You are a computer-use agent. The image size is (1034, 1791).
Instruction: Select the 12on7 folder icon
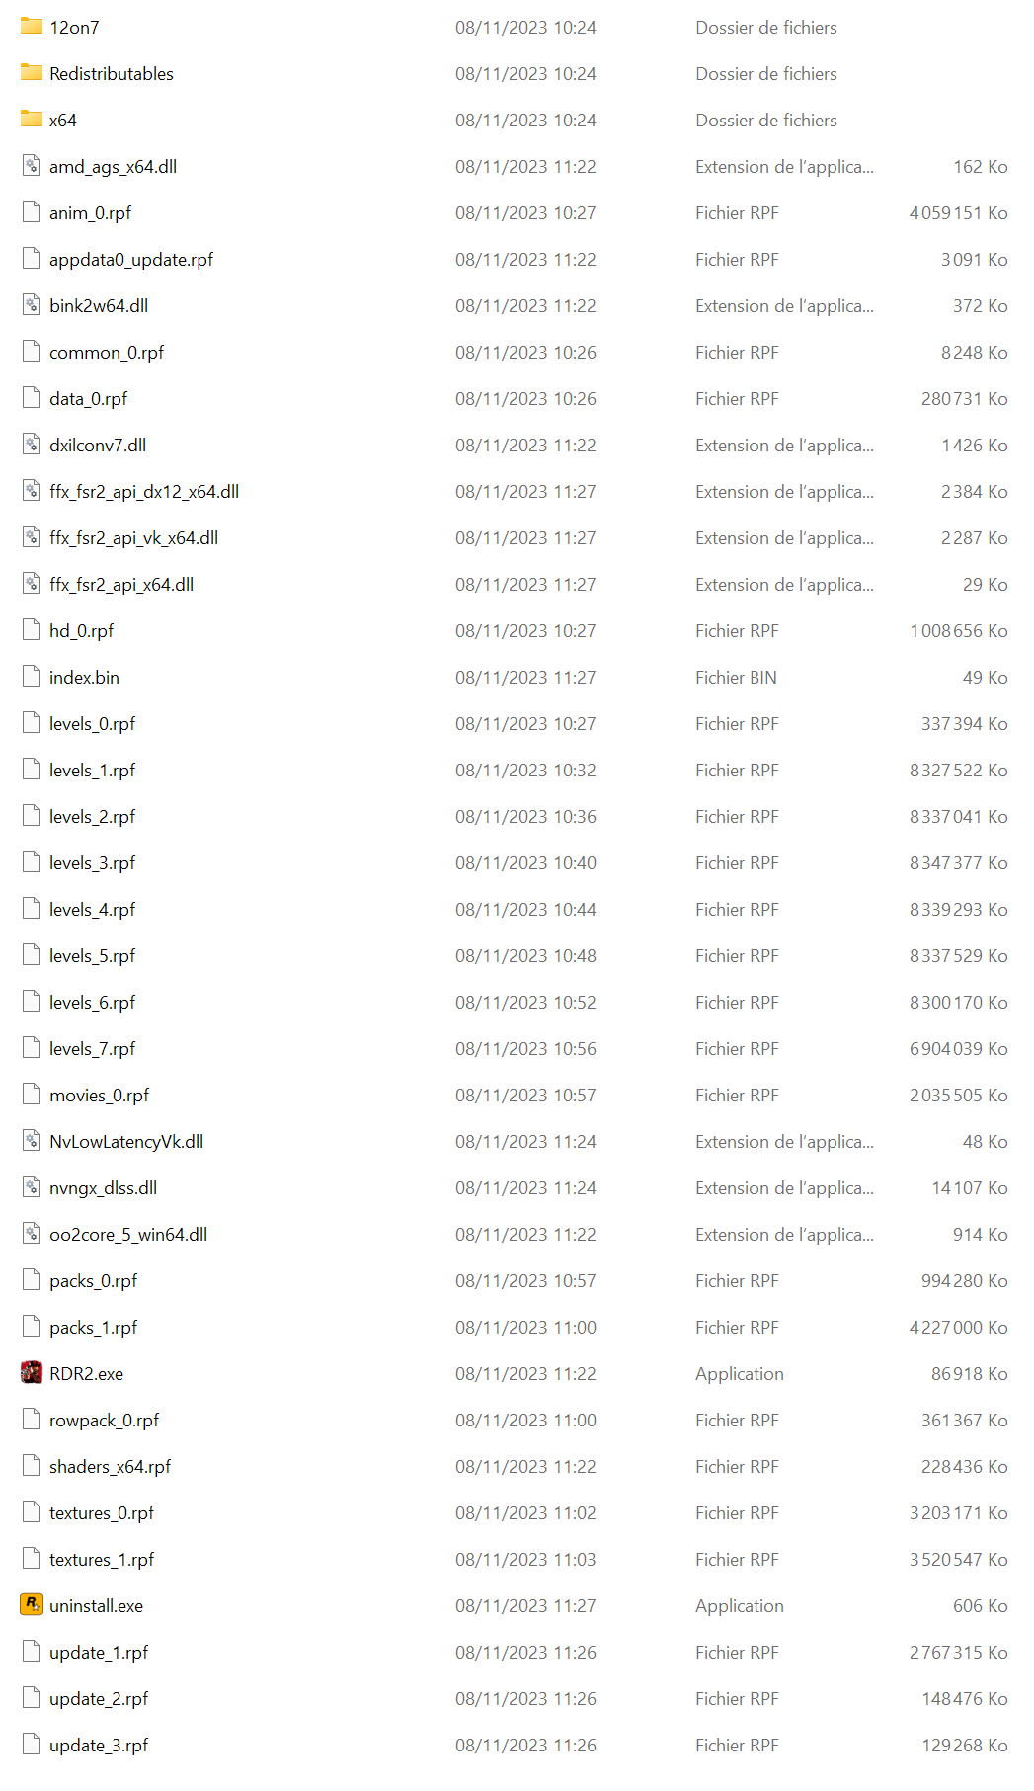32,27
